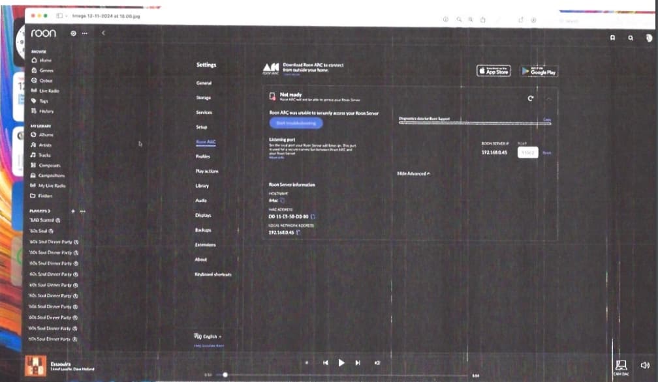This screenshot has width=658, height=382.
Task: Open the English language dropdown
Action: 208,336
